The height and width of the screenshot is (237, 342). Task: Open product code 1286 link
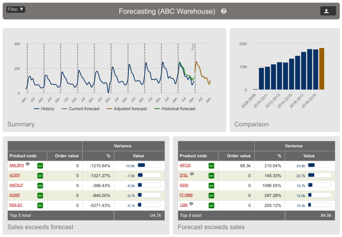point(183,205)
